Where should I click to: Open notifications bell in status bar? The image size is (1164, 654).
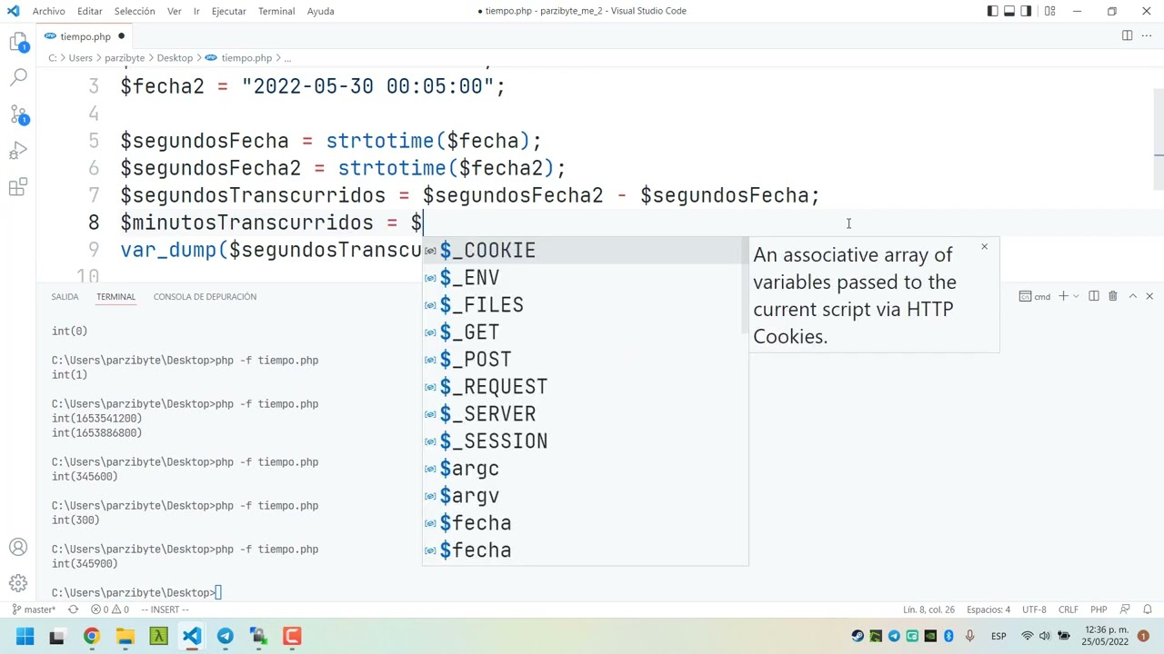[1148, 609]
